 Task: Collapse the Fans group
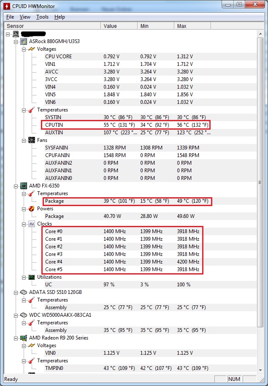[x=24, y=141]
